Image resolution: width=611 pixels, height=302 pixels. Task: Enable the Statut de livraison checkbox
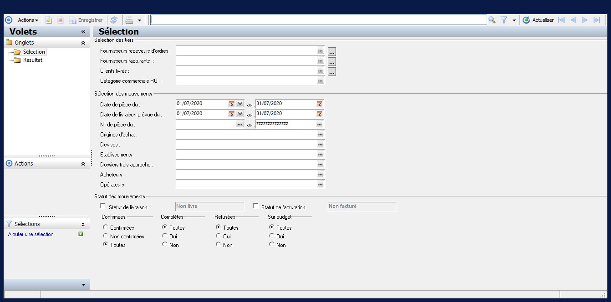point(103,206)
